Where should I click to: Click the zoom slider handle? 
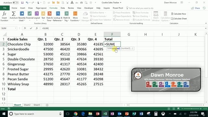(x=191, y=109)
